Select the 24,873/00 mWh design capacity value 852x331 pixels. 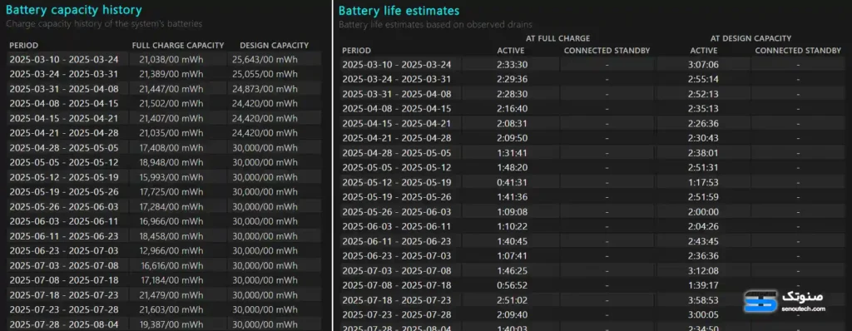tap(265, 89)
